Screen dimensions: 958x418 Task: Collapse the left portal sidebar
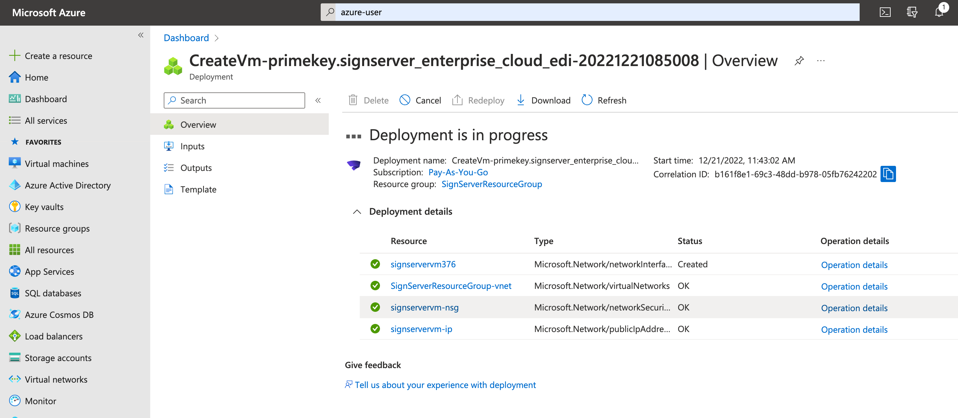pyautogui.click(x=140, y=35)
